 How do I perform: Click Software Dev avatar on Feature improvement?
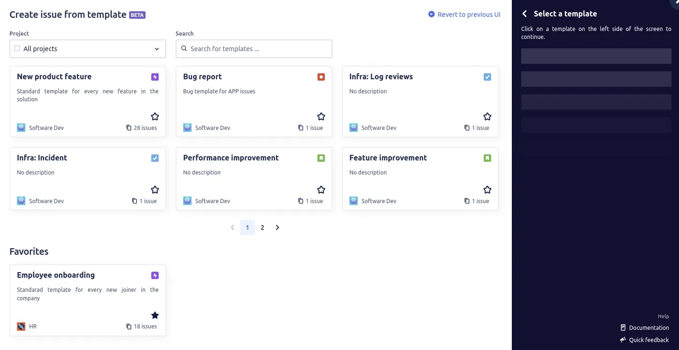(x=354, y=201)
